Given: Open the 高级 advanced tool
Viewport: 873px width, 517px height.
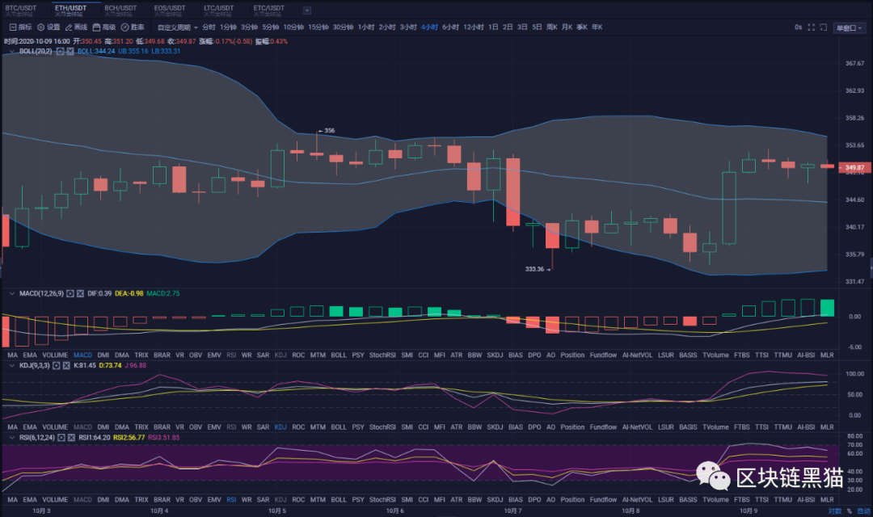Looking at the screenshot, I should 104,27.
